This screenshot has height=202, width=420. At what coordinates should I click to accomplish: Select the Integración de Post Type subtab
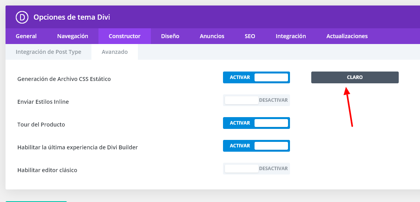48,52
